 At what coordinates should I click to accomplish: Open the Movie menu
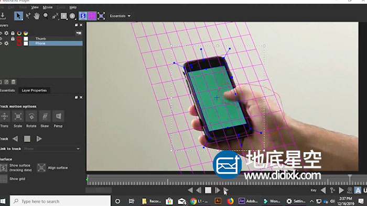click(x=48, y=7)
